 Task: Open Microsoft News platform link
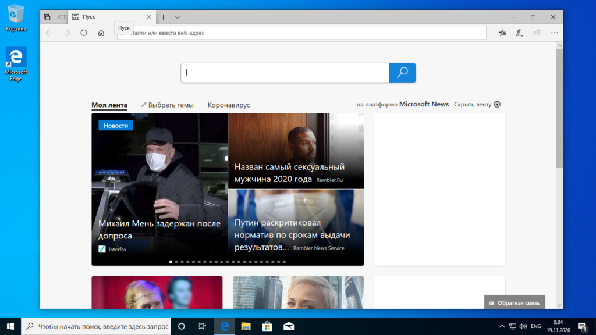click(424, 104)
